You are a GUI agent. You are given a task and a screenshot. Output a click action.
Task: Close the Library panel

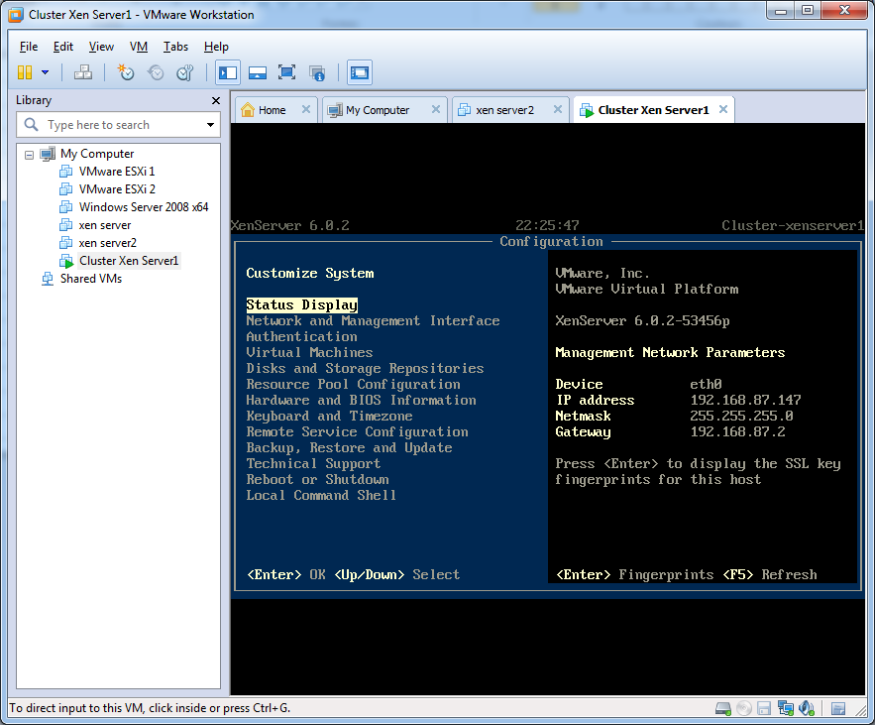[216, 100]
